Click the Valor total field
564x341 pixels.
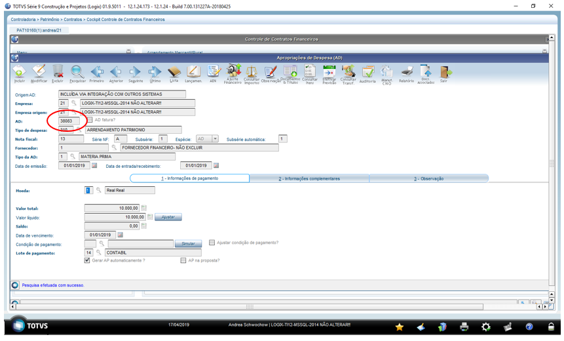coord(112,208)
